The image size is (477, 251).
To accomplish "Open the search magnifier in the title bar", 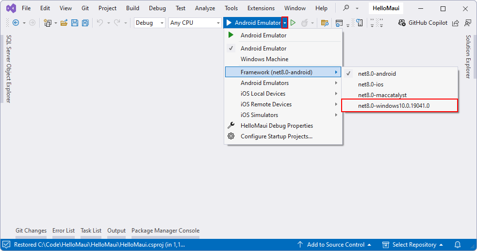I will click(346, 8).
